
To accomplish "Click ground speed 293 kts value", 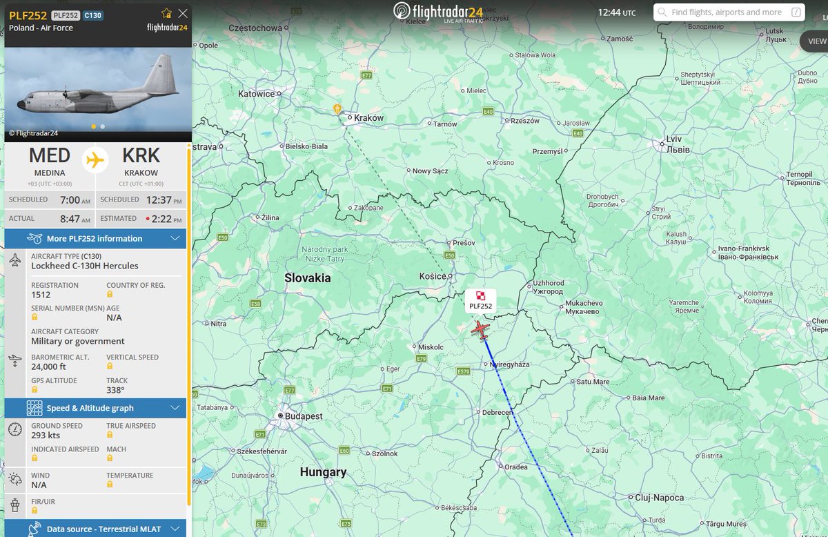I will pyautogui.click(x=47, y=436).
